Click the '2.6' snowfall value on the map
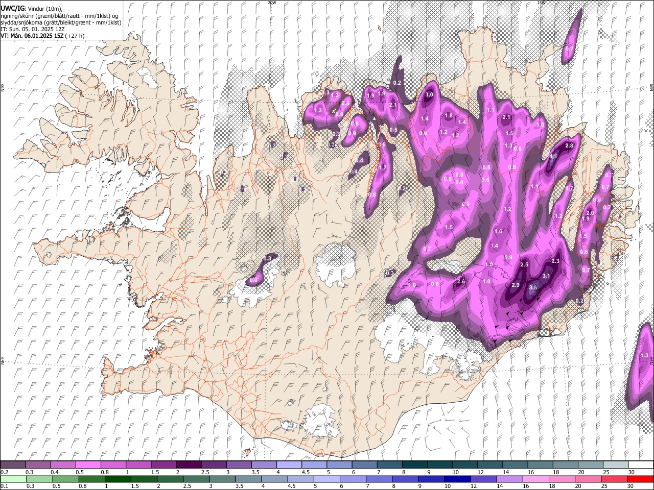Screen dimensions: 654x490 [461, 282]
